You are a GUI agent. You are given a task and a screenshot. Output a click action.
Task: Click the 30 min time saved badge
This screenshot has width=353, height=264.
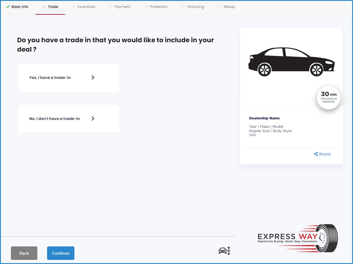point(329,98)
